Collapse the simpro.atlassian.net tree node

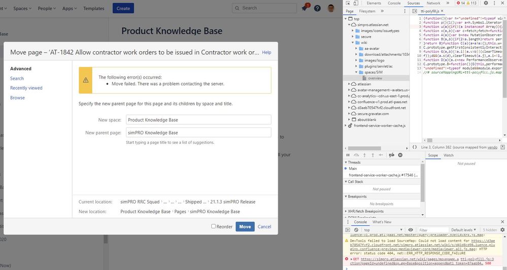349,25
